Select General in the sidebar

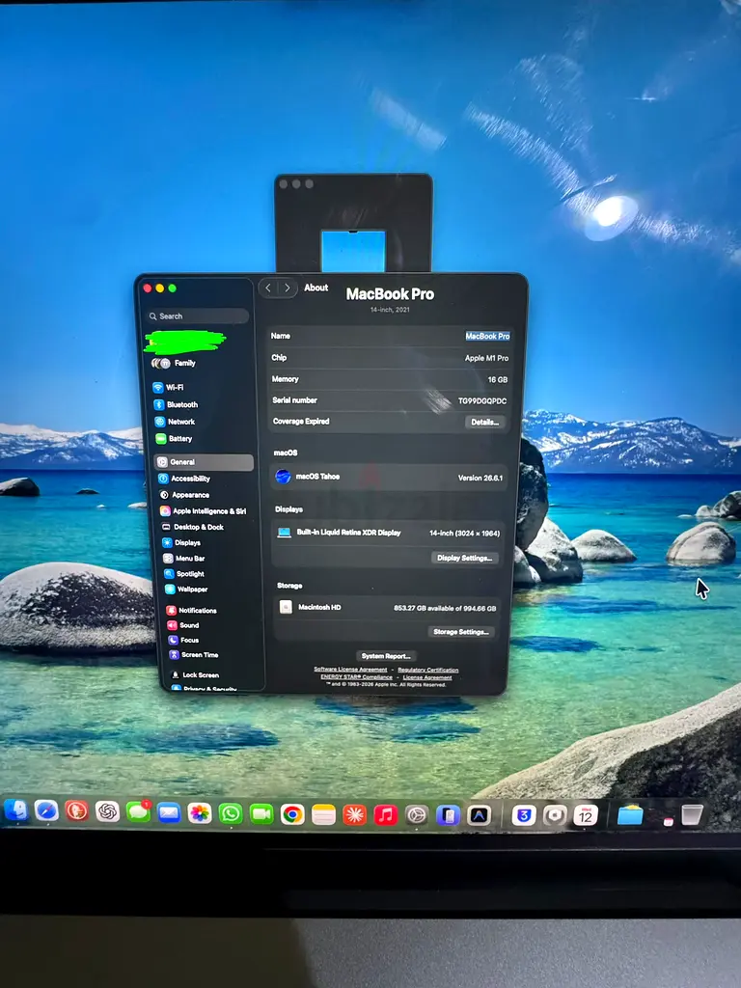[x=205, y=462]
